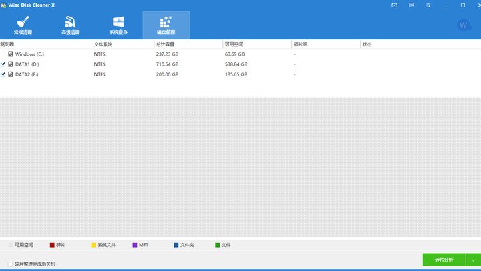Click the DATA2 (E:) drive icon

[x=11, y=74]
